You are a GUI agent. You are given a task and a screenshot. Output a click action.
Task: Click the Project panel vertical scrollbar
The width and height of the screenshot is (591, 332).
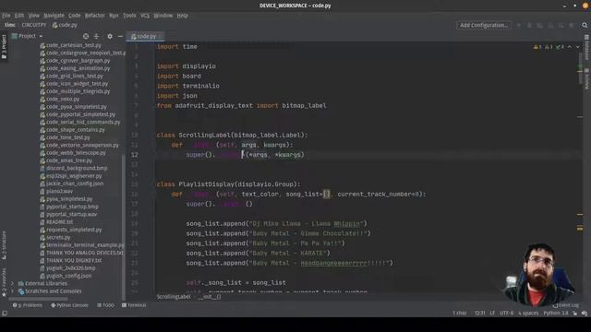124,227
